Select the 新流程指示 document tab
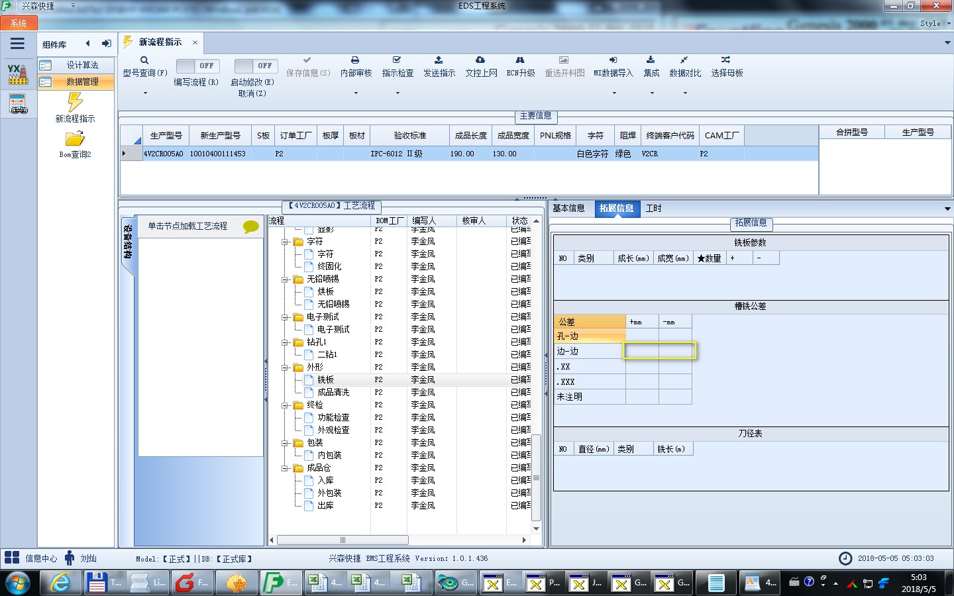The image size is (954, 596). point(160,42)
